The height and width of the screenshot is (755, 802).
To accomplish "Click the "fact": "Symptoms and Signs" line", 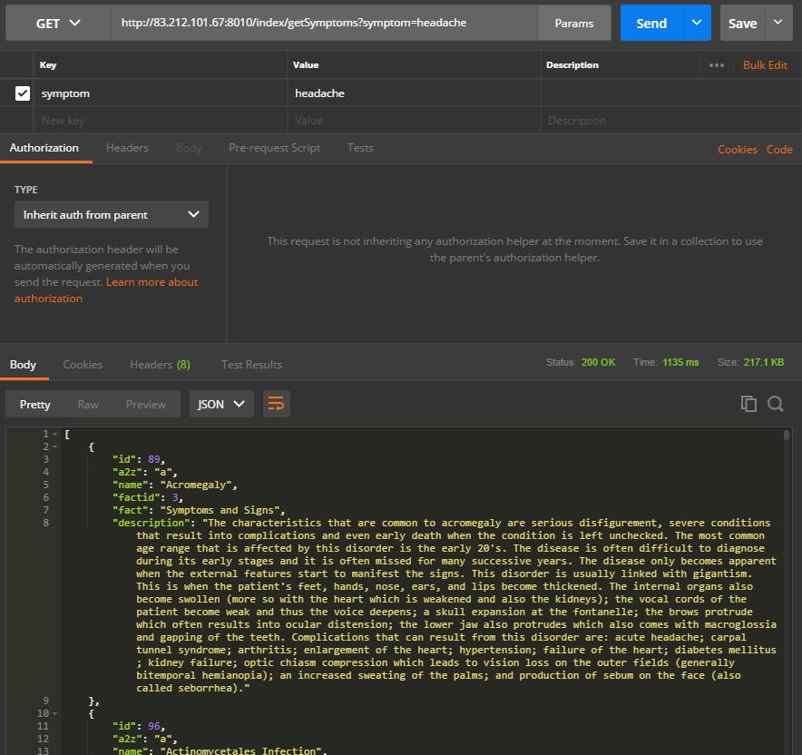I will (199, 511).
